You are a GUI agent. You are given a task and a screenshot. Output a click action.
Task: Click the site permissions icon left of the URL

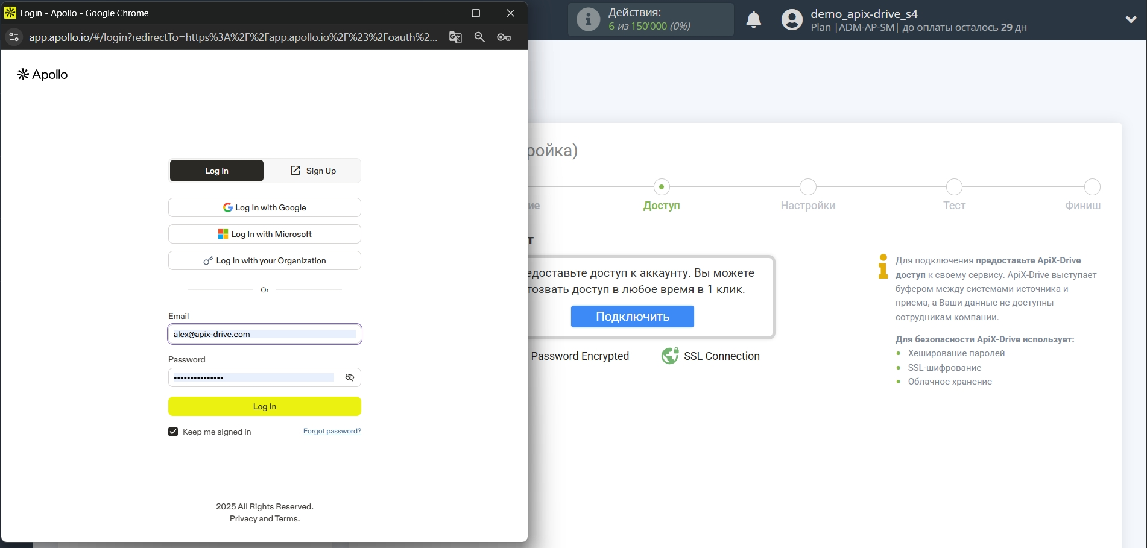[x=14, y=37]
